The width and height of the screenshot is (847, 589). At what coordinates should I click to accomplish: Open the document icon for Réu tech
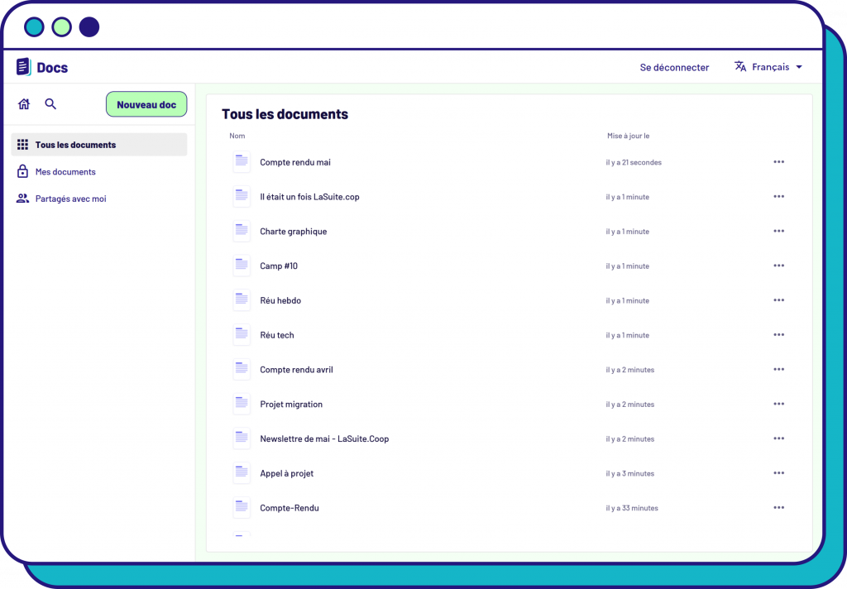242,334
